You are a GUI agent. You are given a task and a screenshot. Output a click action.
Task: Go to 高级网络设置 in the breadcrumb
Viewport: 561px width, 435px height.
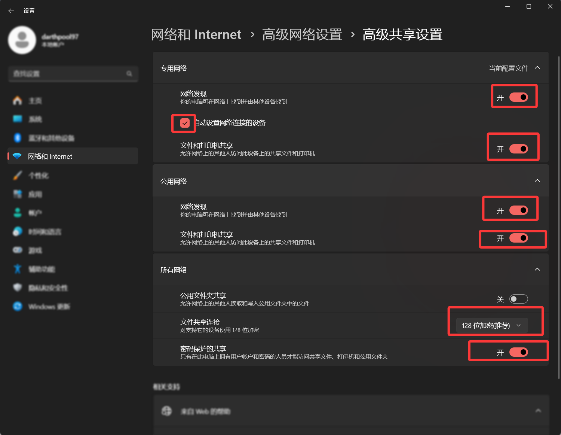point(302,35)
